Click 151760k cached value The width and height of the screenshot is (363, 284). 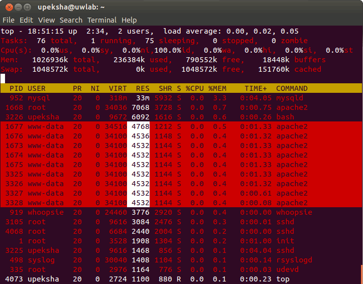point(274,69)
